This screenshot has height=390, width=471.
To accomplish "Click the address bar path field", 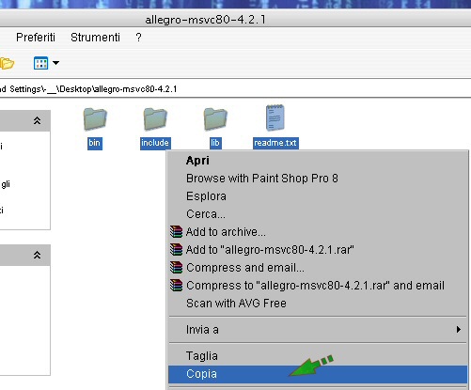I will 235,89.
